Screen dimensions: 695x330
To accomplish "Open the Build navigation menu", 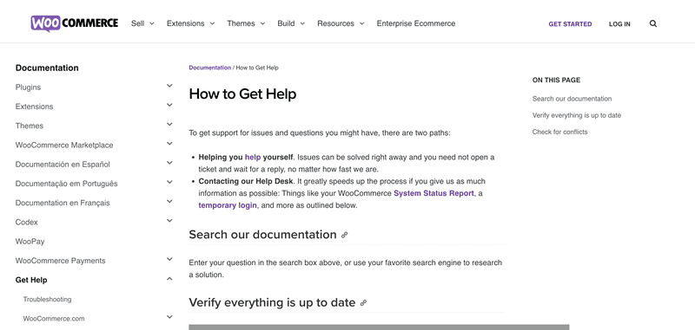I will pyautogui.click(x=291, y=23).
